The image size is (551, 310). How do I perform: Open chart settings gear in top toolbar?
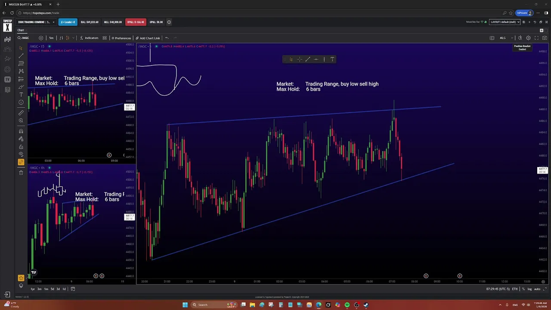tap(528, 38)
